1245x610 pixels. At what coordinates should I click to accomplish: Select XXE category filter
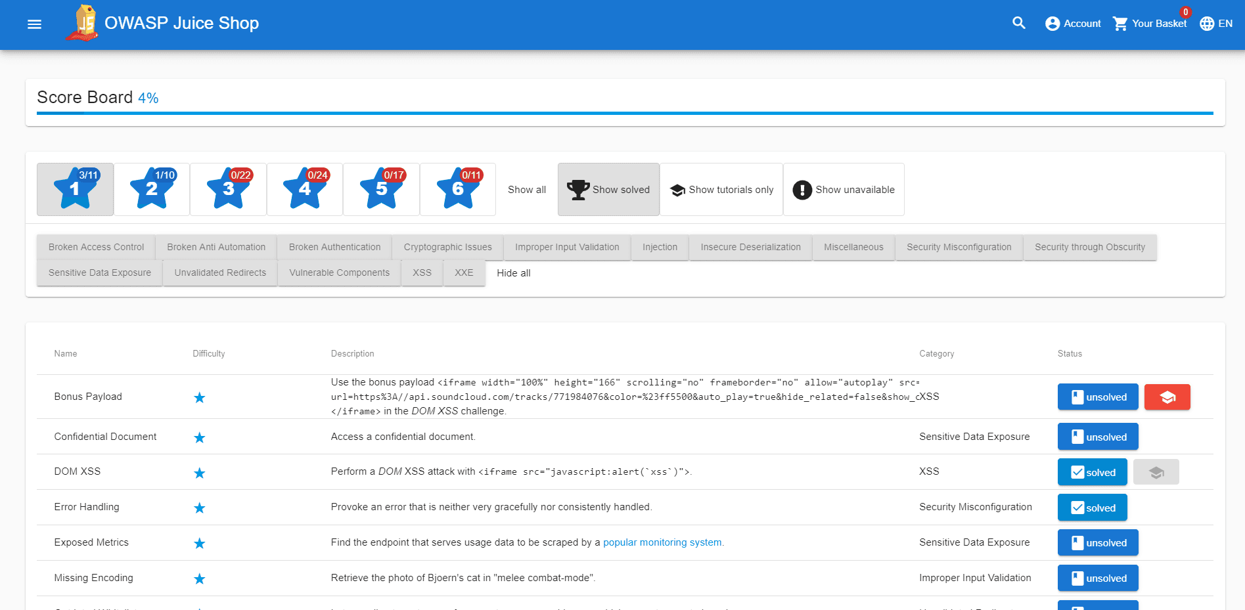coord(464,273)
